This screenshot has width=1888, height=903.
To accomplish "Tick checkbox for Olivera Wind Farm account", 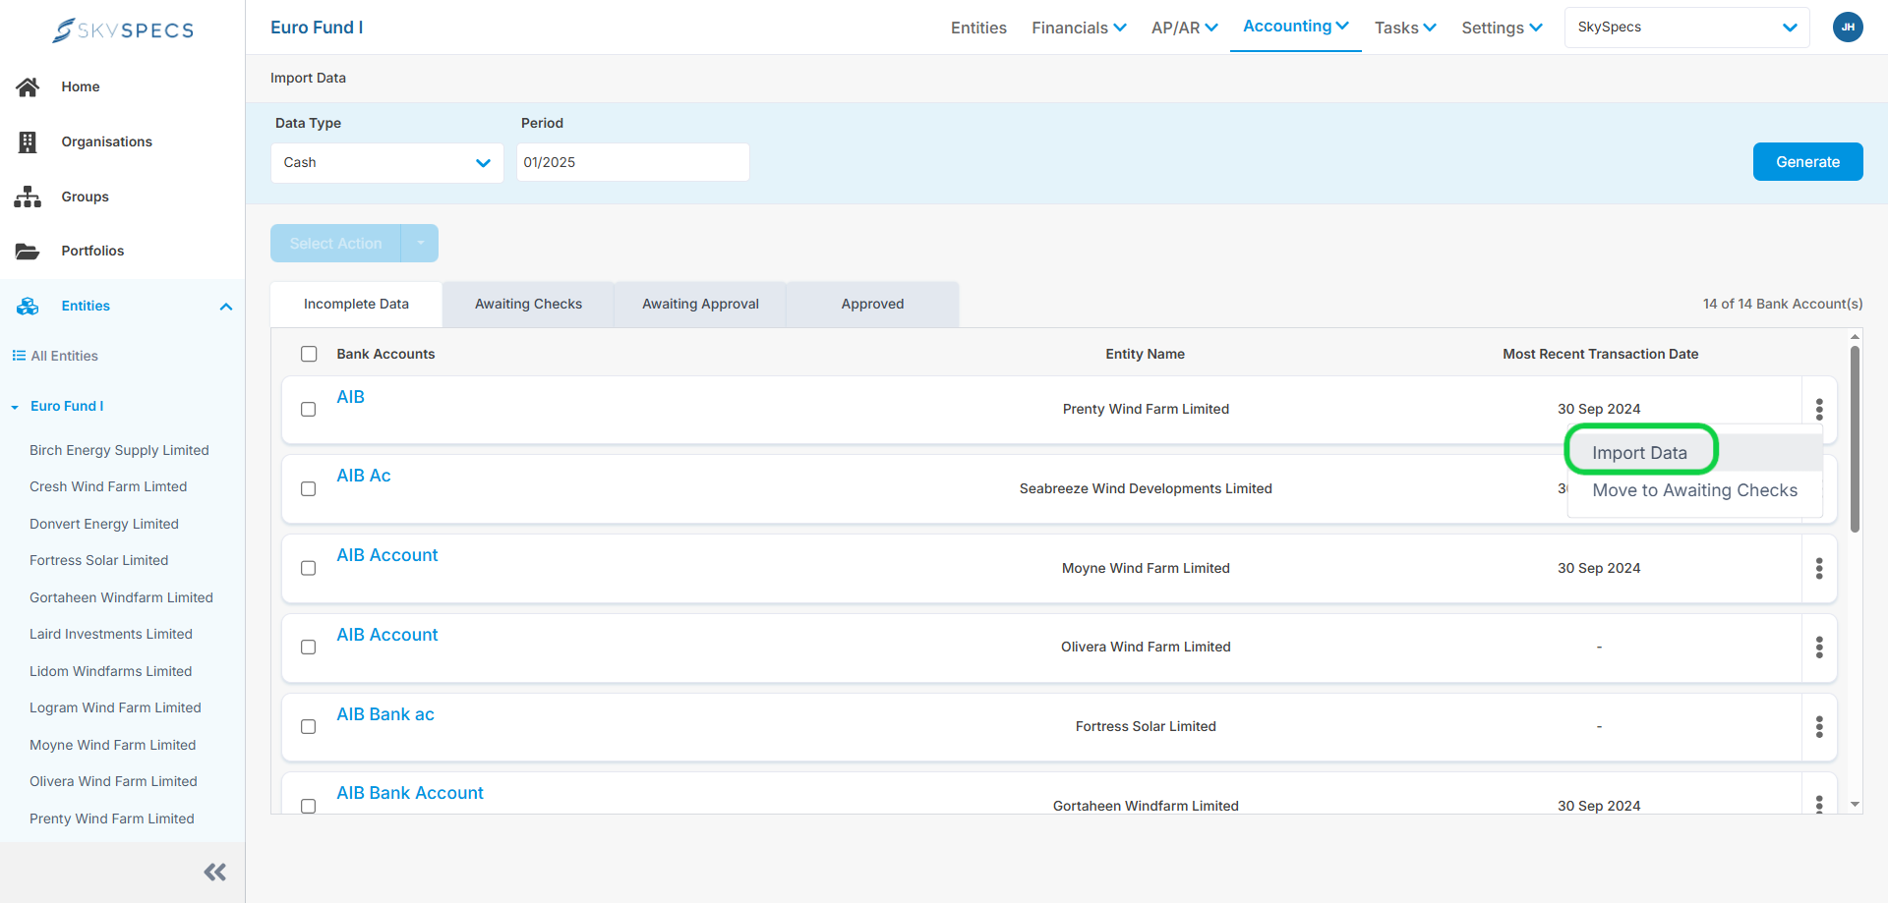I will (309, 647).
